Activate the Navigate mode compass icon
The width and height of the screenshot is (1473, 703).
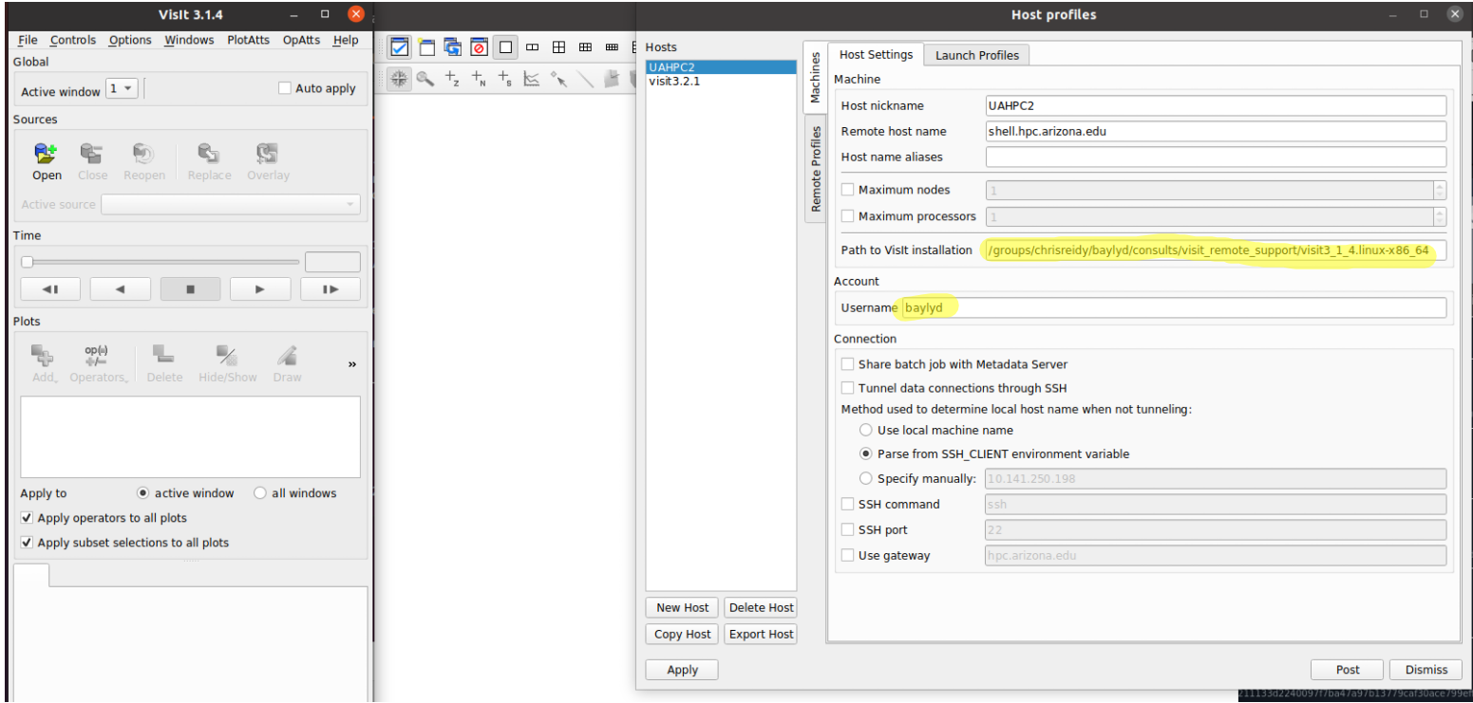[400, 81]
